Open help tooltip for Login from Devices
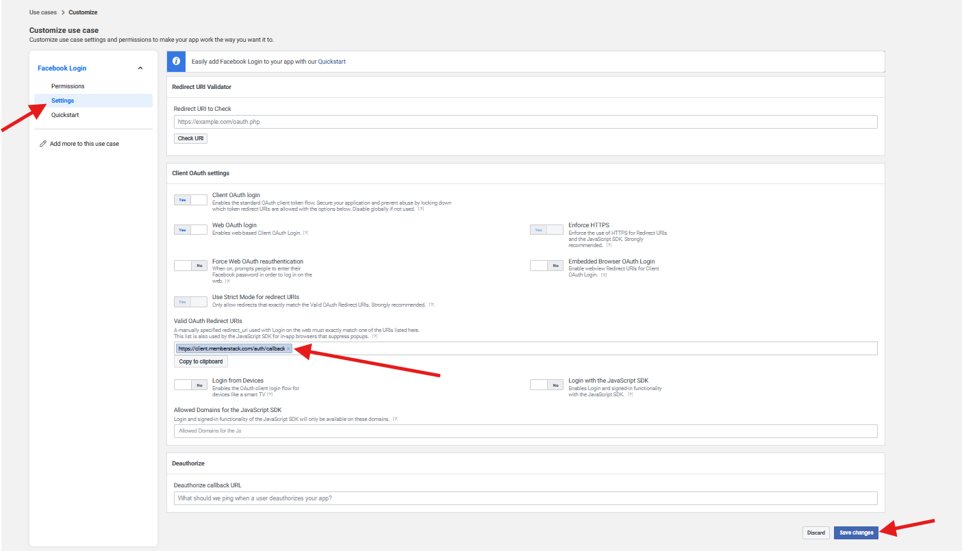 coord(270,394)
